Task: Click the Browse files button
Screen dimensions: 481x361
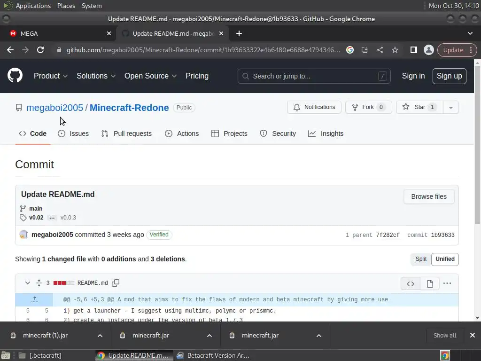Action: coord(429,196)
